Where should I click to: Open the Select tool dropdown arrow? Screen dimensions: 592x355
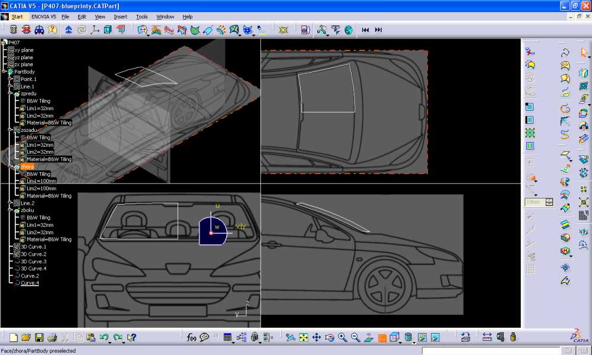pyautogui.click(x=589, y=57)
